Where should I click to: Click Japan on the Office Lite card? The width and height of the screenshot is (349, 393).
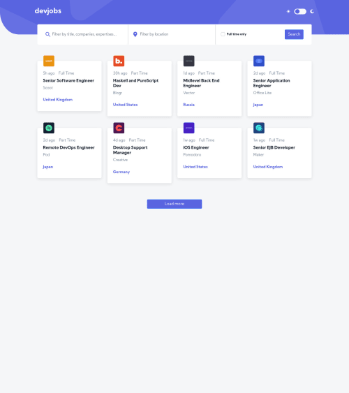(x=258, y=105)
